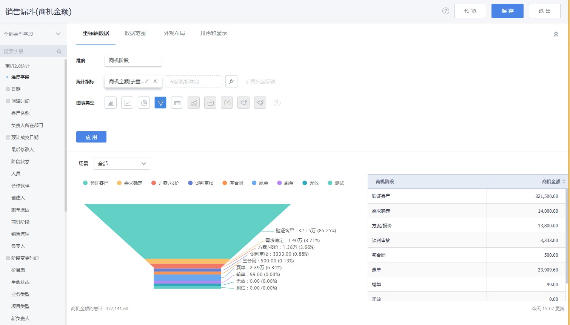Click the help icon beside 预览
The image size is (570, 325).
[x=446, y=11]
